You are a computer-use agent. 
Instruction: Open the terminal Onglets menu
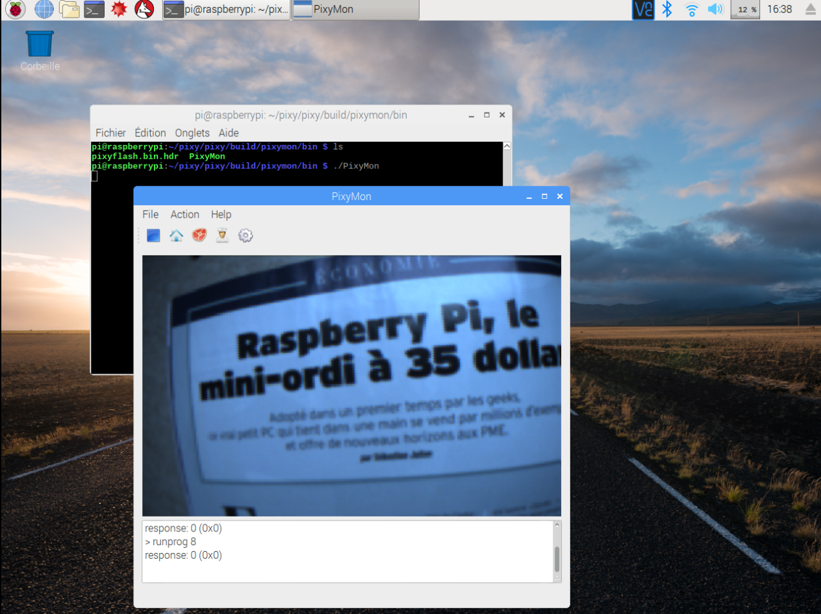(x=192, y=133)
